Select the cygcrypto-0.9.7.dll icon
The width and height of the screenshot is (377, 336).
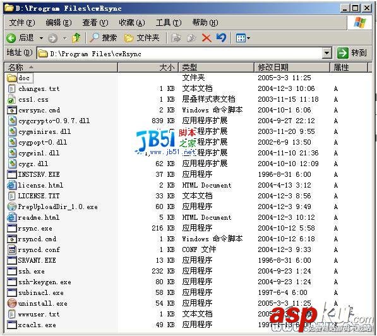coord(12,121)
